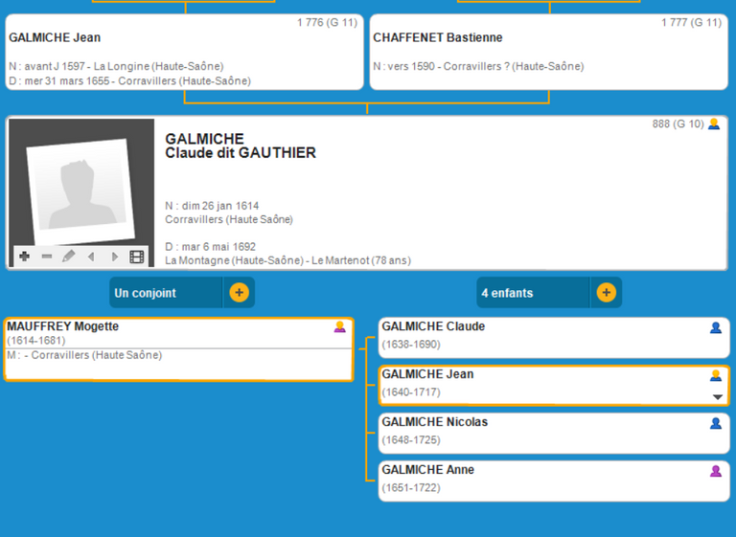Click the remove photo minus icon
The width and height of the screenshot is (736, 537).
[46, 257]
